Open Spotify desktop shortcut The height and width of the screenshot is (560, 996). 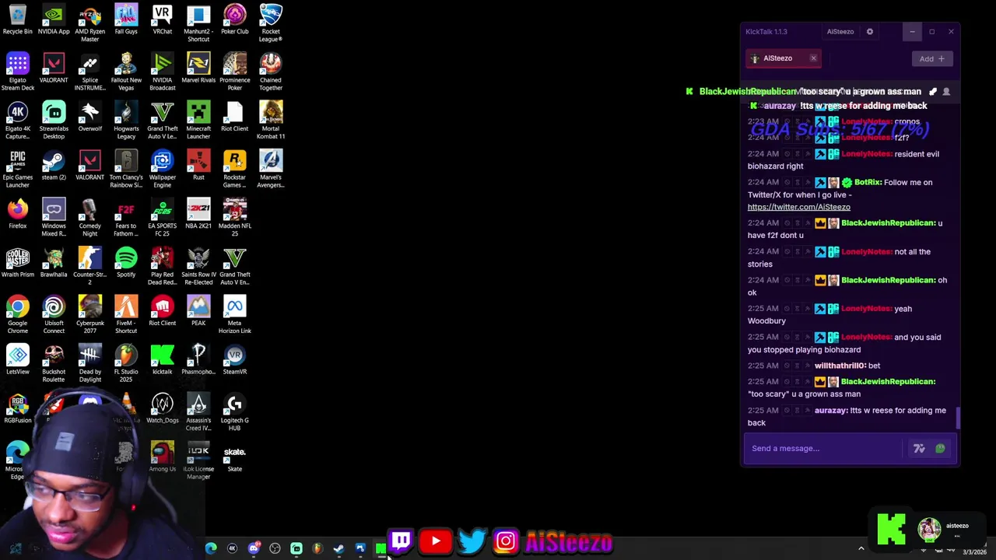(x=126, y=263)
